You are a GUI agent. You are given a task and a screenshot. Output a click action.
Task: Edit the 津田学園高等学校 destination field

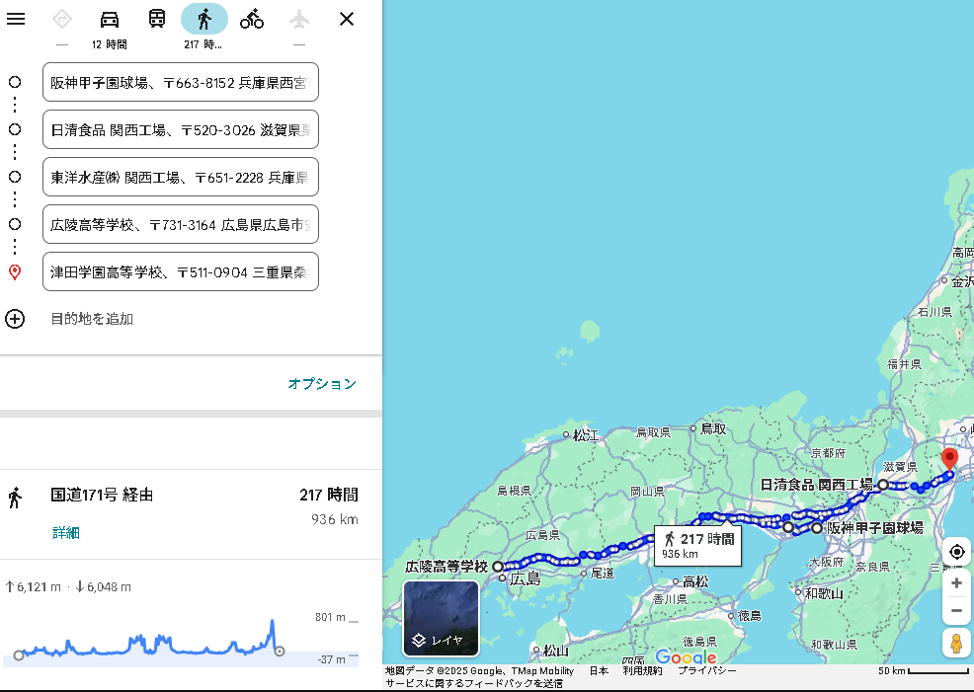(x=180, y=271)
